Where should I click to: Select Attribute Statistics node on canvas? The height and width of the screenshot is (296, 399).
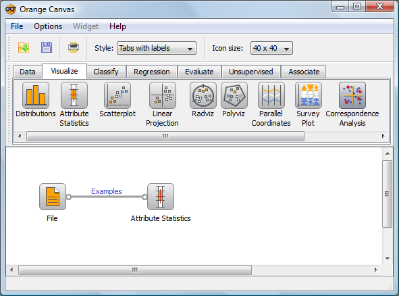click(161, 197)
